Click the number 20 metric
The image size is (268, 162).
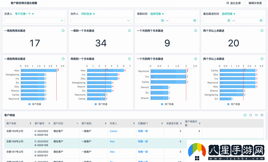pyautogui.click(x=234, y=43)
